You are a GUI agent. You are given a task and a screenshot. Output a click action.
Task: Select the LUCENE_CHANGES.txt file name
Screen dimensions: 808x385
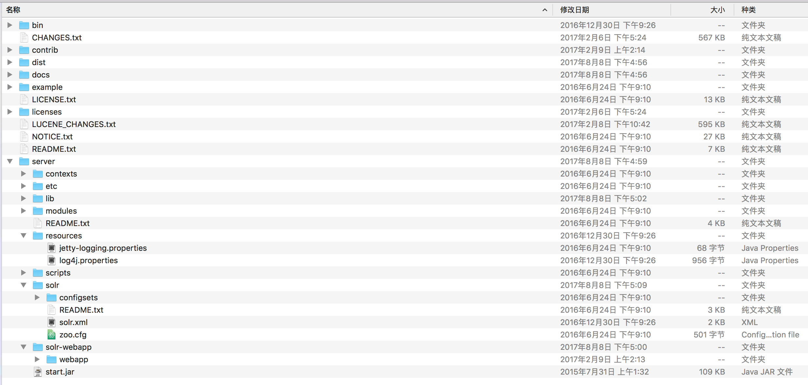point(74,124)
